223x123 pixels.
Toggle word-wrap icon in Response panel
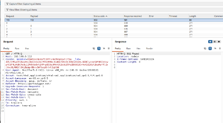click(210, 48)
